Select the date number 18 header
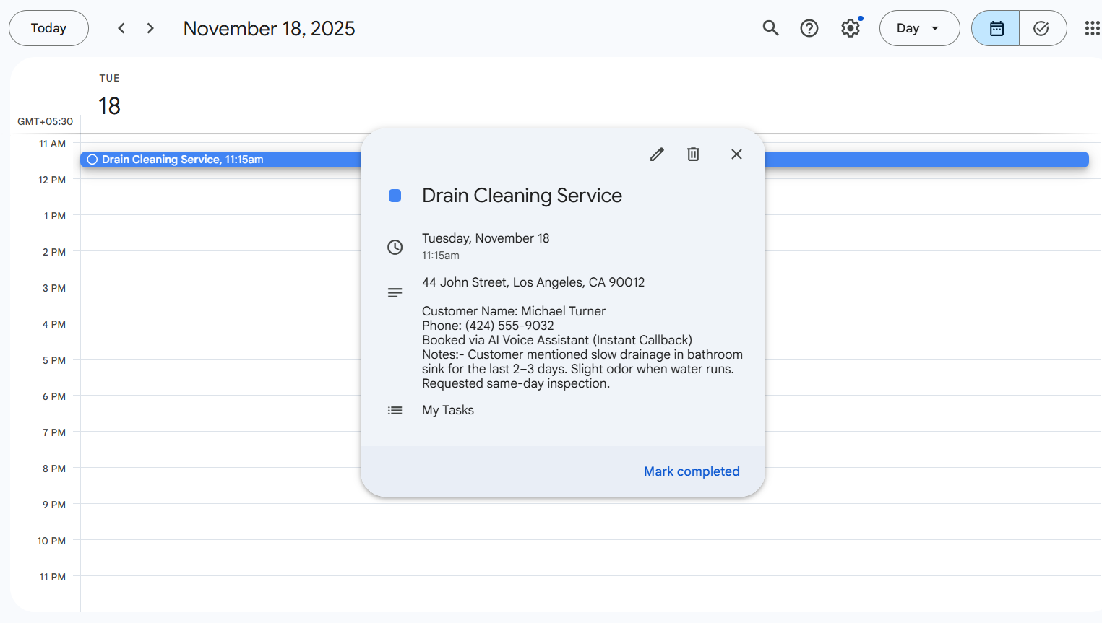 (109, 106)
